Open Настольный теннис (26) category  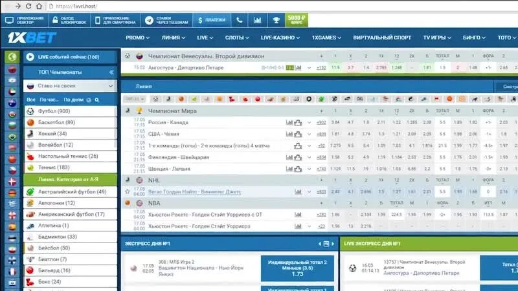(71, 156)
